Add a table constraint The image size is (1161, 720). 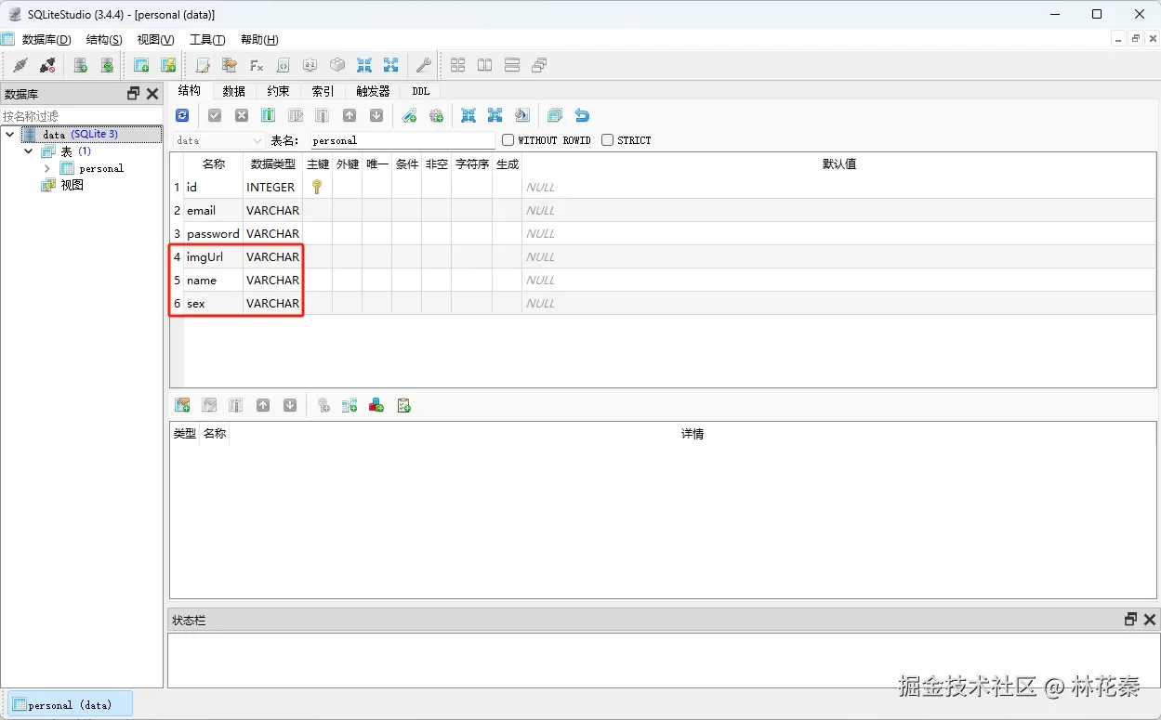point(182,405)
